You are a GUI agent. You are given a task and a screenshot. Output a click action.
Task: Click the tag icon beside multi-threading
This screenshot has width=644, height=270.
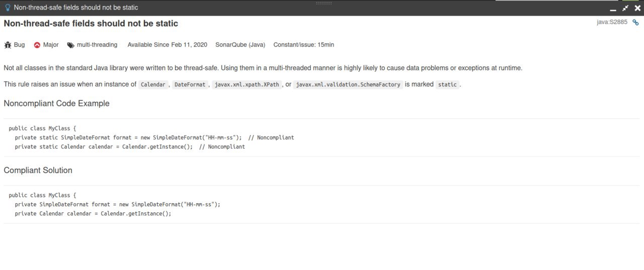click(70, 45)
